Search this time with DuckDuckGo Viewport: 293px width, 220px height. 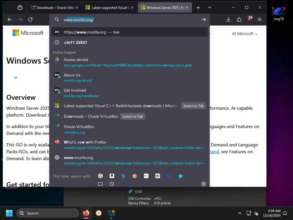(134, 176)
